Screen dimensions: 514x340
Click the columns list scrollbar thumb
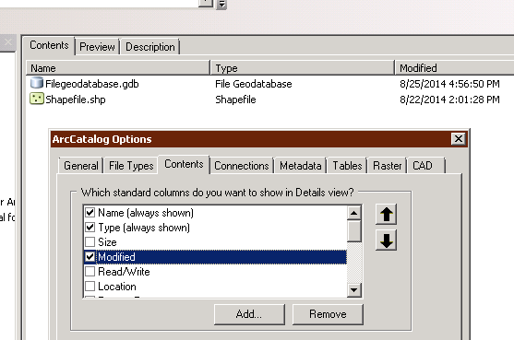click(354, 231)
